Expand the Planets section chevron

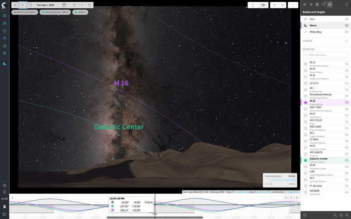(x=347, y=41)
